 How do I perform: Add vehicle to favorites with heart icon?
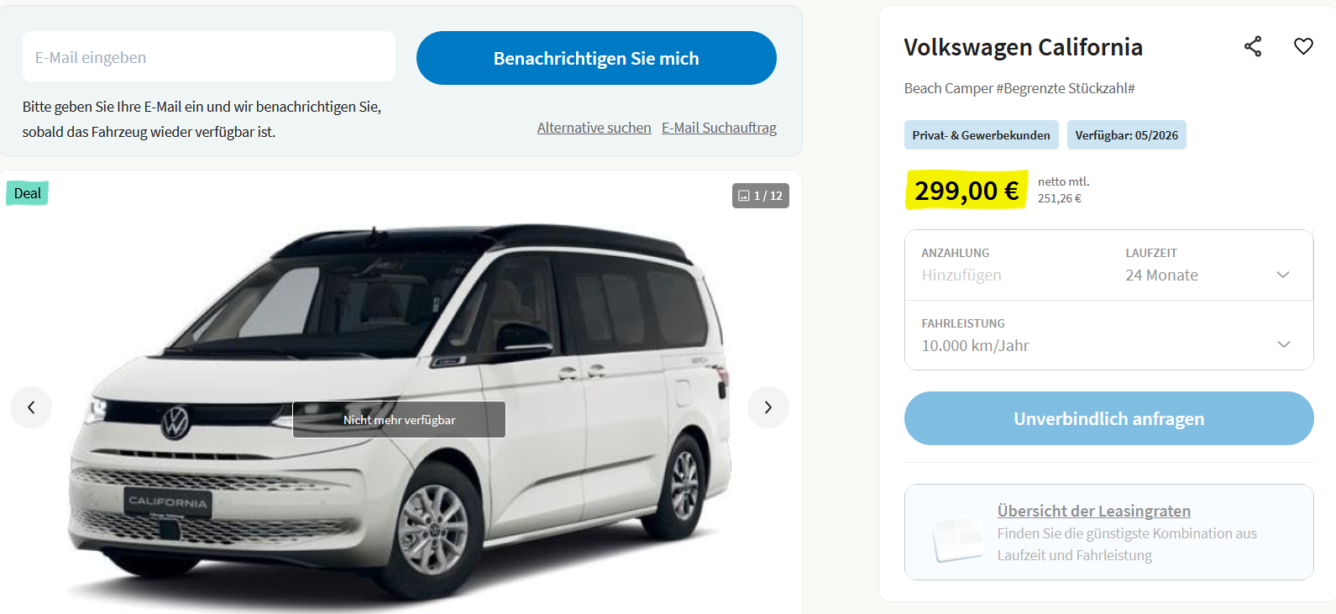tap(1303, 46)
